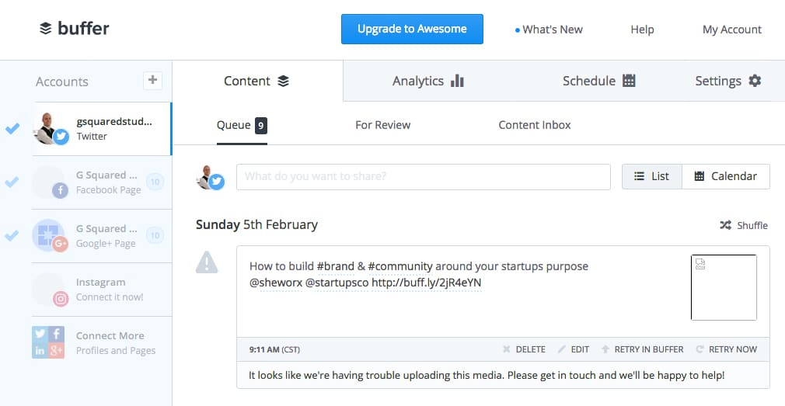The width and height of the screenshot is (785, 406).
Task: Click the post's media thumbnail
Action: tap(724, 287)
